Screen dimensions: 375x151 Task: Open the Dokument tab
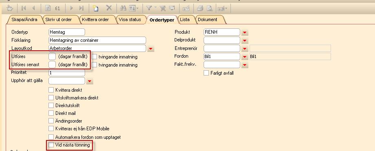pos(208,19)
